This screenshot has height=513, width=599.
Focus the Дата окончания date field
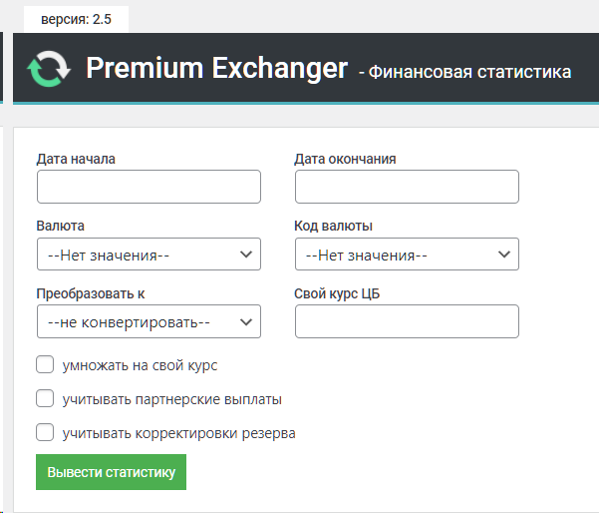coord(407,187)
